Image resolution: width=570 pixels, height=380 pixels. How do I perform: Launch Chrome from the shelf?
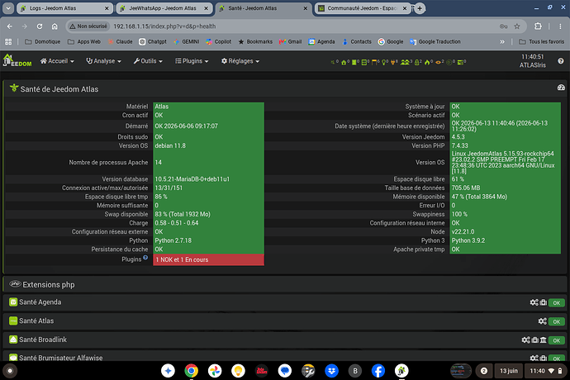191,371
